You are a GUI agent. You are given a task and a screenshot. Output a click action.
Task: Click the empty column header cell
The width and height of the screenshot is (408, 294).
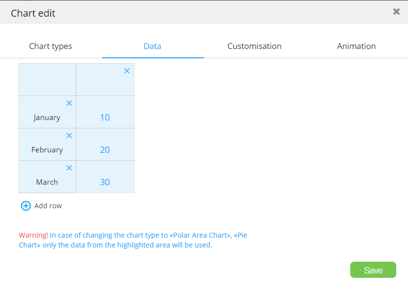click(103, 83)
